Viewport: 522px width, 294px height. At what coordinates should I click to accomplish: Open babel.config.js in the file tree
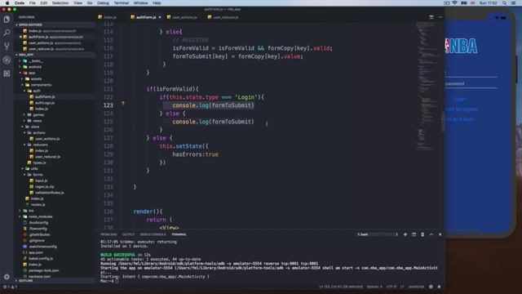tap(41, 259)
